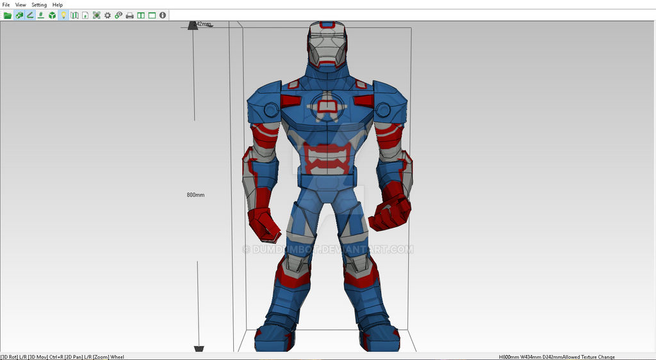The image size is (656, 360).
Task: Click the 800mm height dimension label
Action: pyautogui.click(x=195, y=195)
